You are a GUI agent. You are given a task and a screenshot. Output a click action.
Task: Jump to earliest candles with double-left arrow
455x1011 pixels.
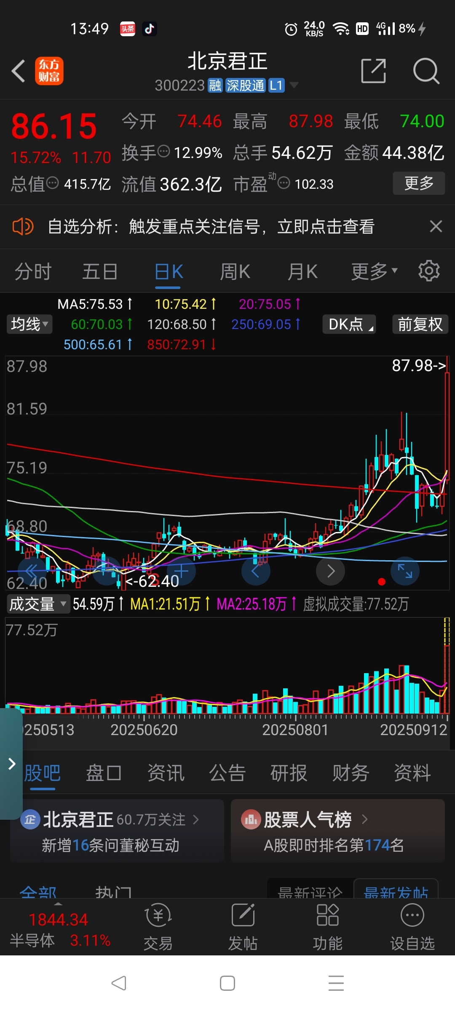click(32, 571)
